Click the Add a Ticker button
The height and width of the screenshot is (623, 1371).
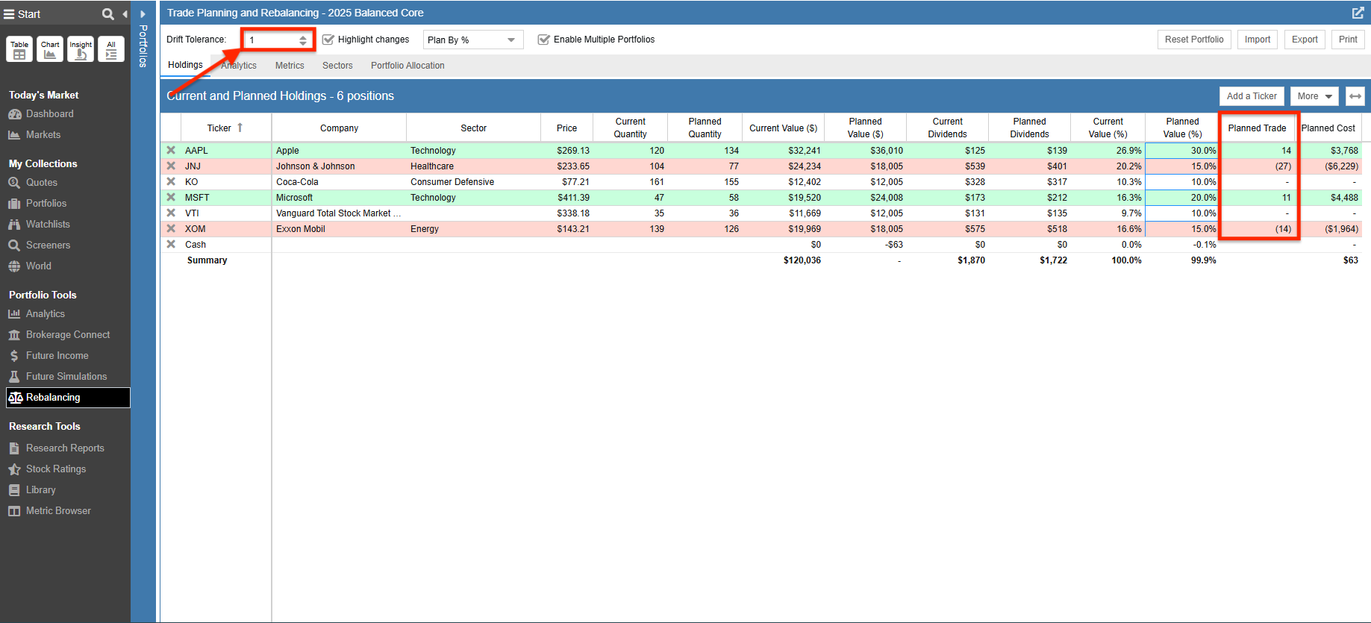click(x=1251, y=96)
